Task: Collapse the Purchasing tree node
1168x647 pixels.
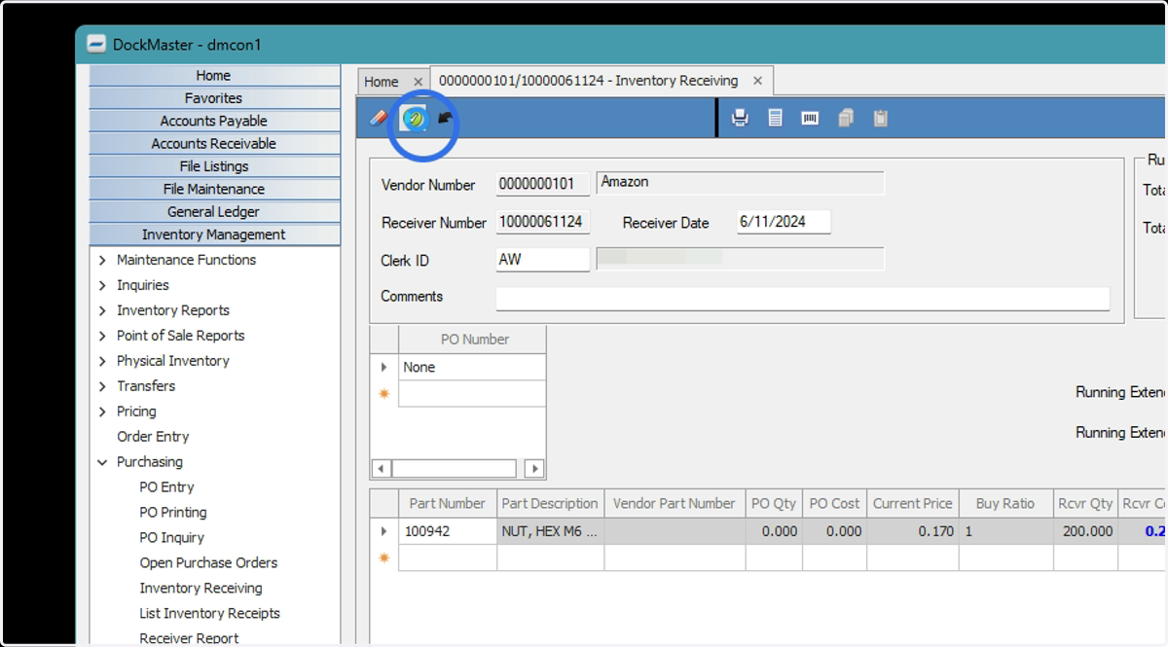Action: click(x=103, y=462)
